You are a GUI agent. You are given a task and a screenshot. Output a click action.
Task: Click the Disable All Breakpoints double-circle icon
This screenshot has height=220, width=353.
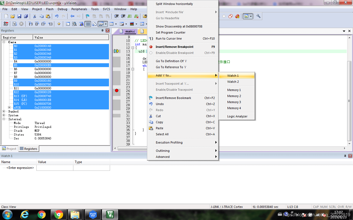(x=231, y=16)
